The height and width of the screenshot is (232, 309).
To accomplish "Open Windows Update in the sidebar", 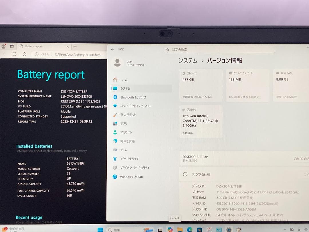I will [134, 177].
